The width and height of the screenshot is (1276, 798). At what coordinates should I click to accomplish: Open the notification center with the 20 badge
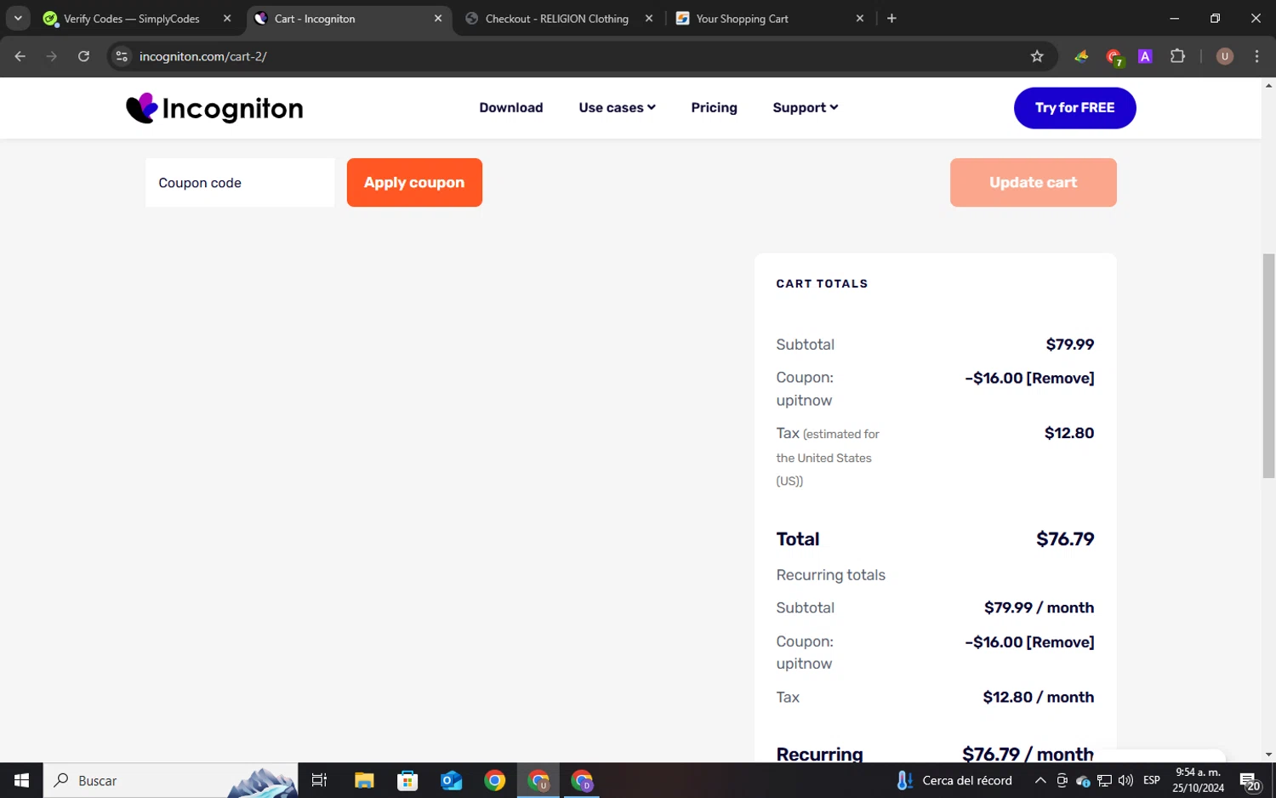[1250, 780]
